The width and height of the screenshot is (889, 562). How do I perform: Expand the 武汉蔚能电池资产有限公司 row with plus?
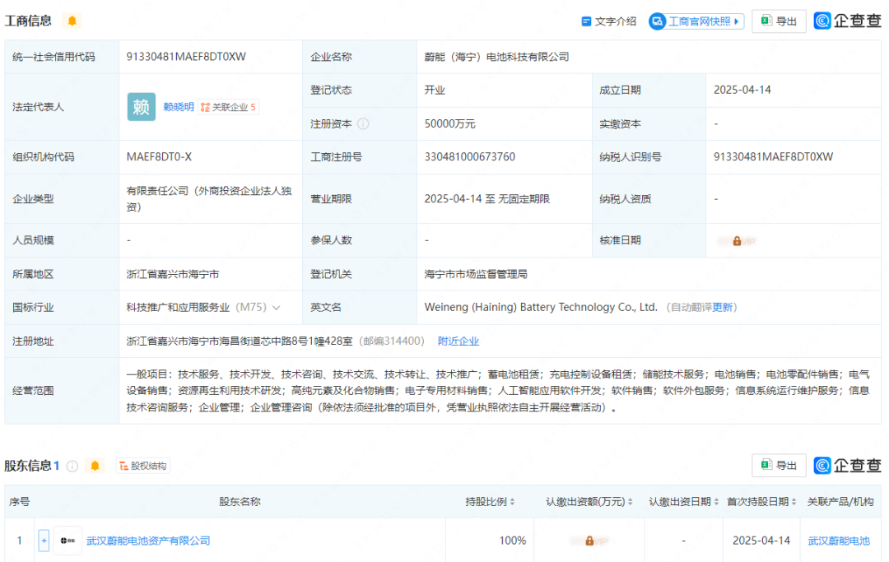44,541
